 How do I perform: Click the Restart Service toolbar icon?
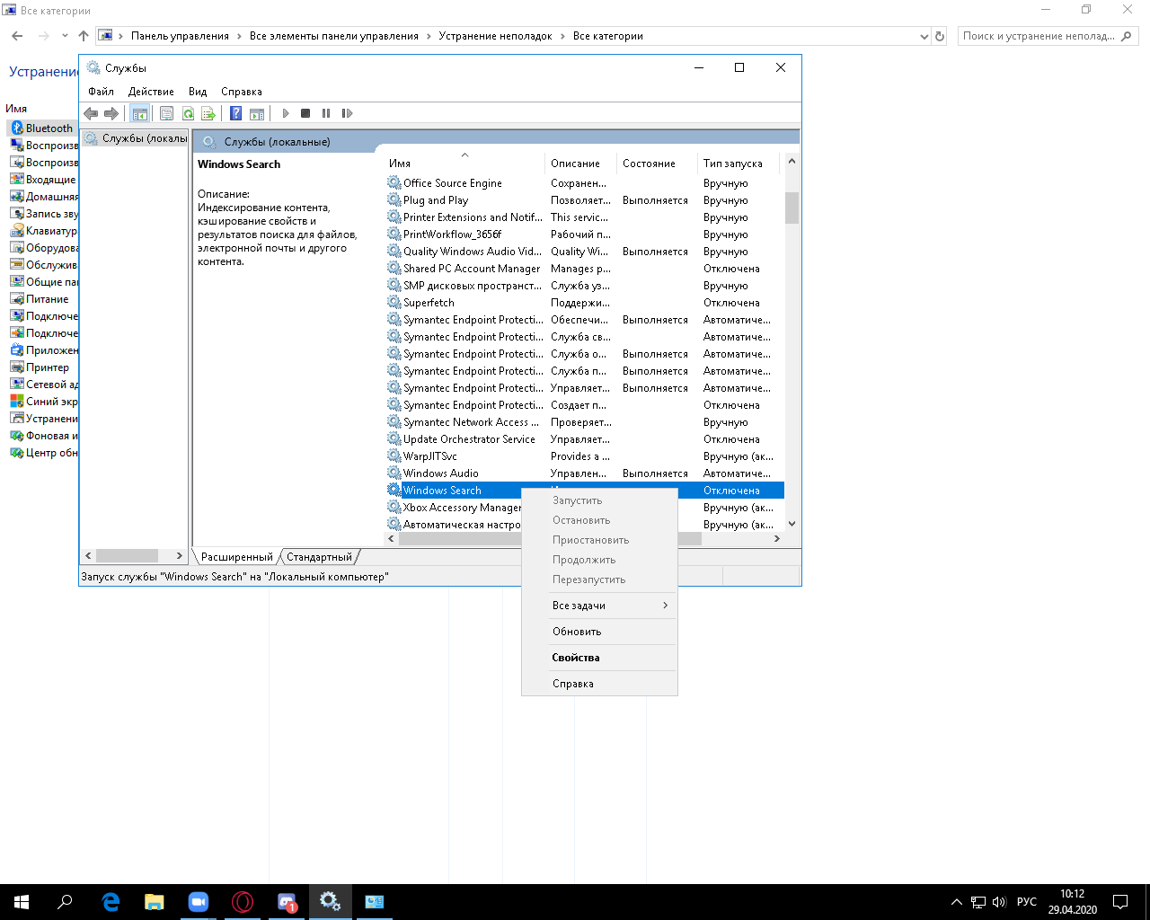pyautogui.click(x=347, y=113)
